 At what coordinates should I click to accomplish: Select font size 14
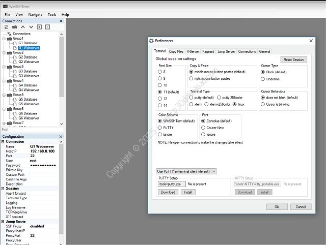click(x=159, y=105)
